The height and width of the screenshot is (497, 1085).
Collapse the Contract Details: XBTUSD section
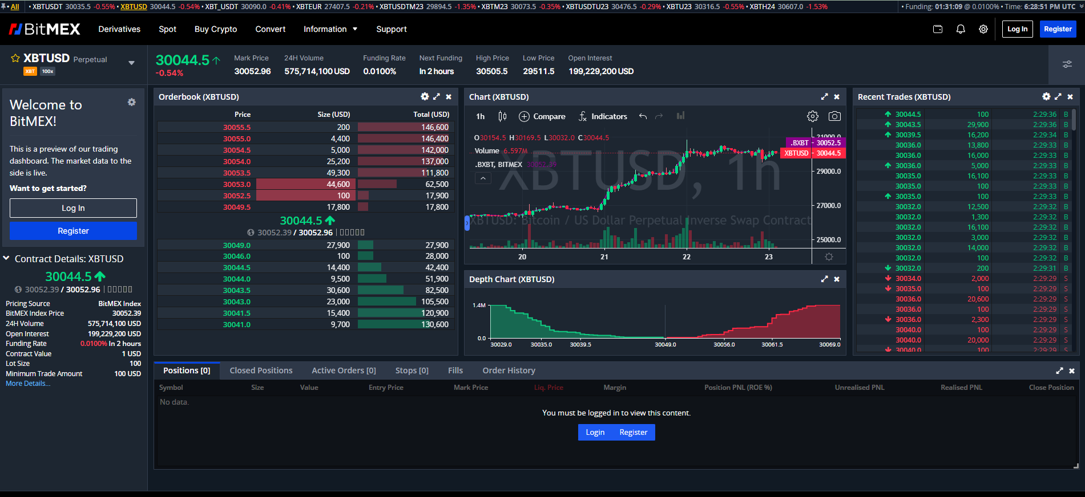[x=6, y=259]
